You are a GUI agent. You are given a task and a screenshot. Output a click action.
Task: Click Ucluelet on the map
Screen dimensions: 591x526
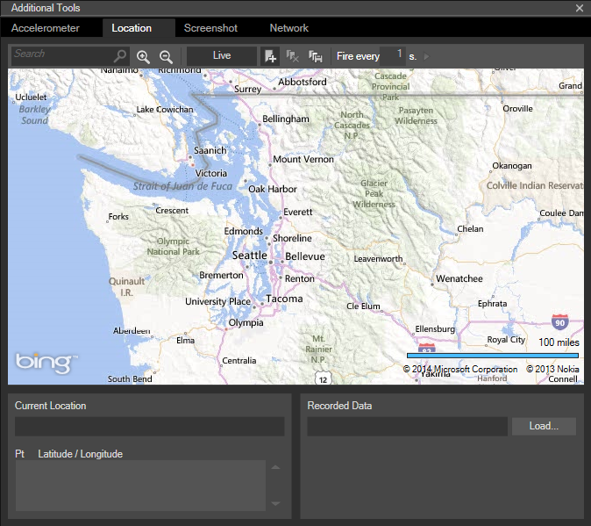coord(31,97)
